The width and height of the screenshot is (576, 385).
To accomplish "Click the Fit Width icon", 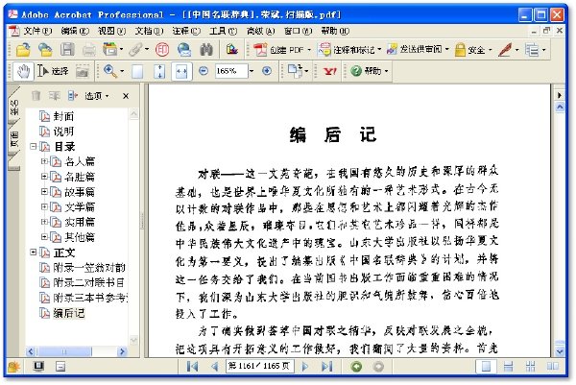I will coord(181,71).
